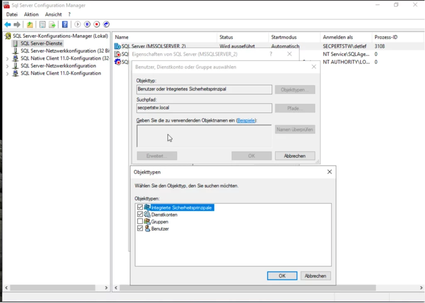Screen dimensions: 425x303
Task: Click Abbrechen in the Benutzer auswählen dialog
Action: click(x=295, y=156)
